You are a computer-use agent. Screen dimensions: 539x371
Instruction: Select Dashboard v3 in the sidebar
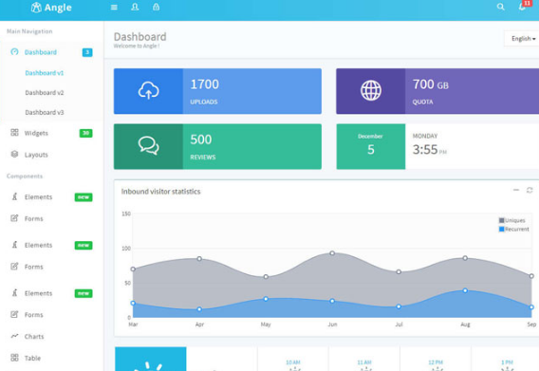[45, 112]
